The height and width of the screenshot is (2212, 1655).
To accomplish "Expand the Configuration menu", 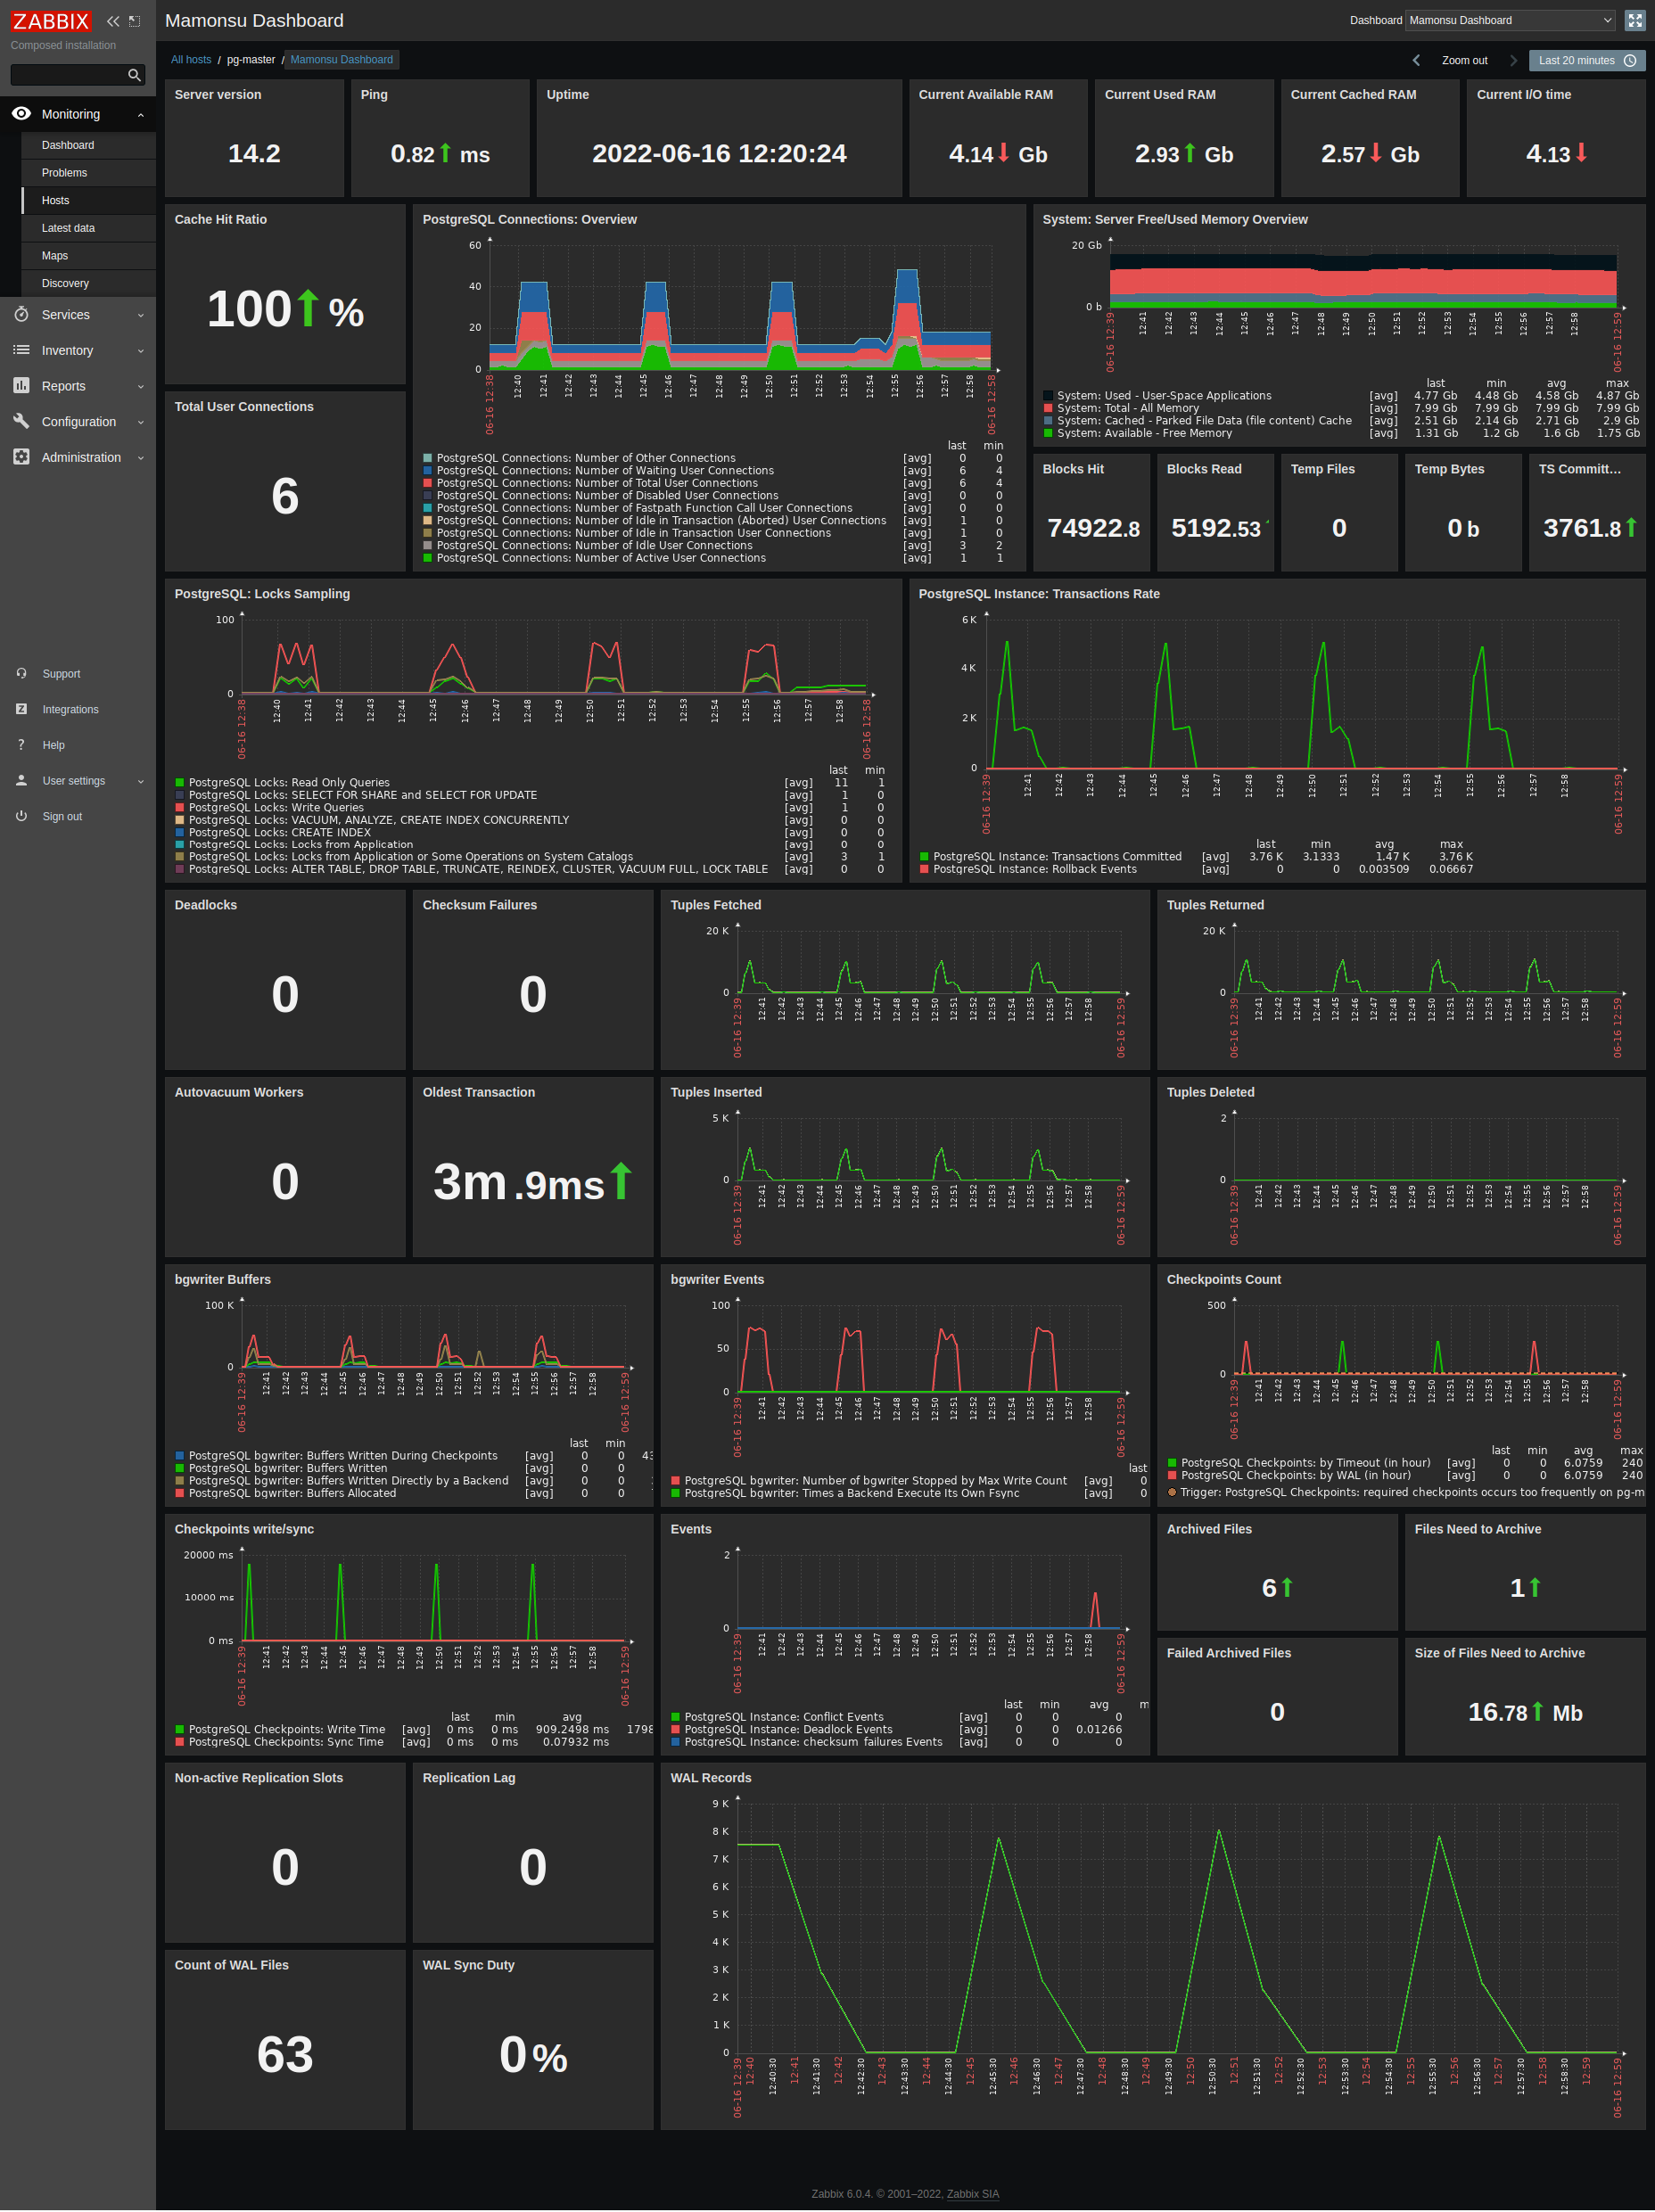I will pos(141,422).
